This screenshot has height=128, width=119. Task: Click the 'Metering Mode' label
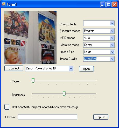[x=70, y=45]
